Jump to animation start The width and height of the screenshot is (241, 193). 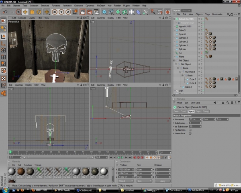tap(111, 157)
